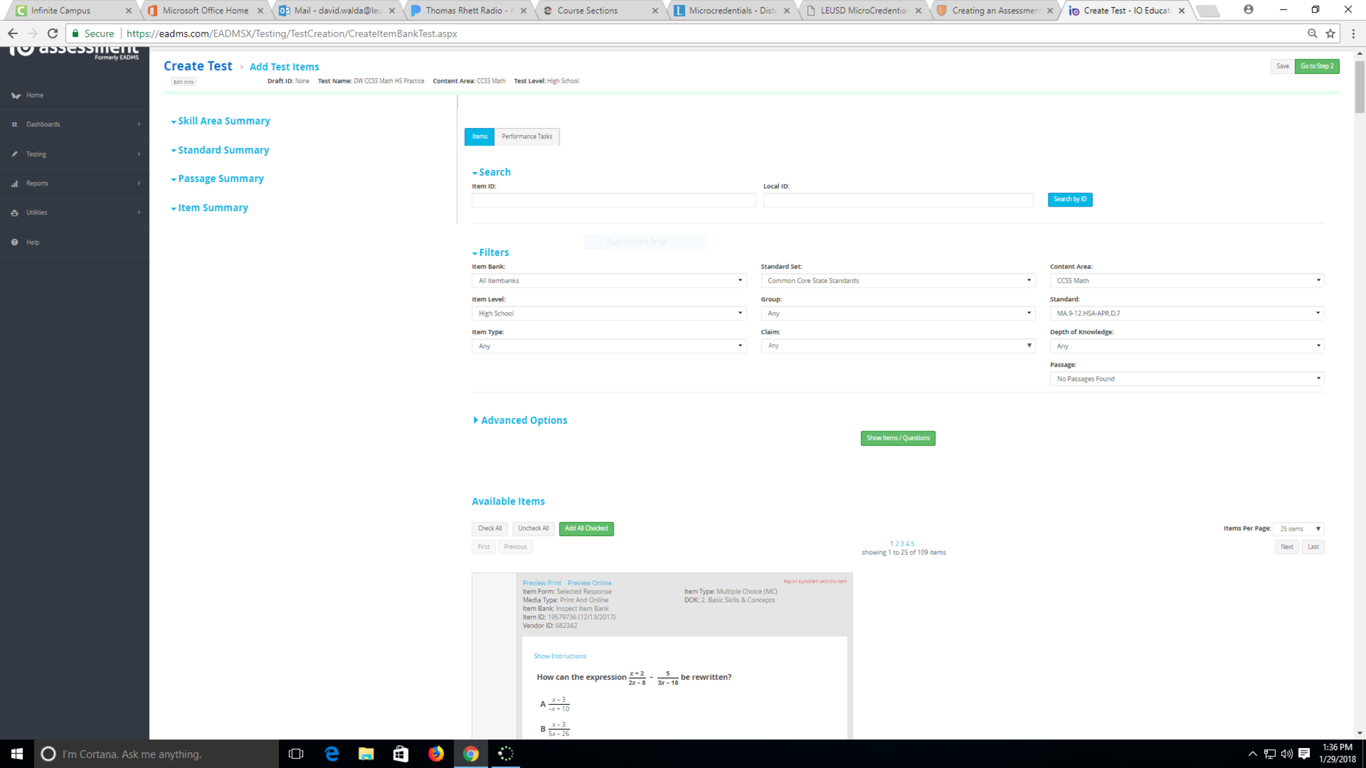Switch to the Infinite Campus browser tab
1366x768 pixels.
(x=61, y=11)
